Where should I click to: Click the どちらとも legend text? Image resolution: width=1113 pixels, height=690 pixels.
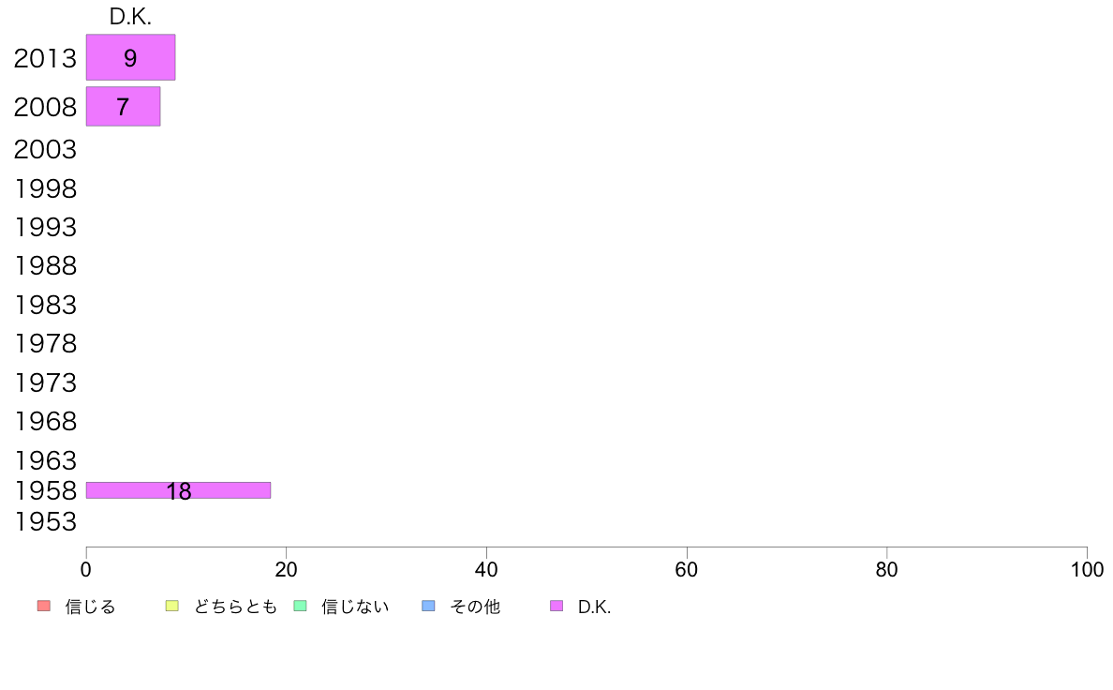click(x=235, y=607)
